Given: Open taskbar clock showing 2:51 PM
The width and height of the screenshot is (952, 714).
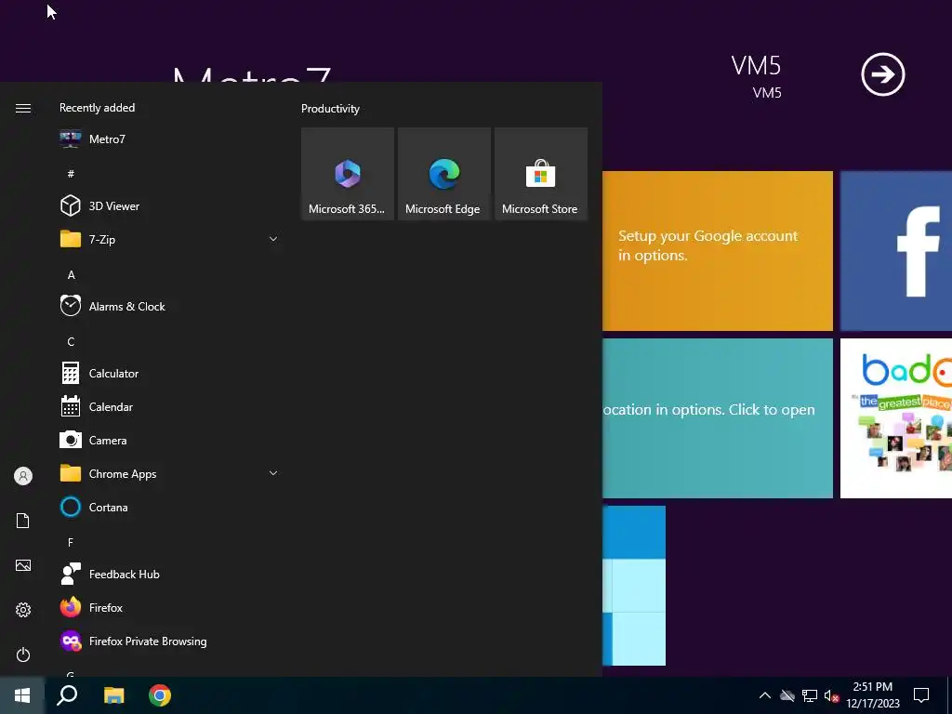Looking at the screenshot, I should 872,695.
